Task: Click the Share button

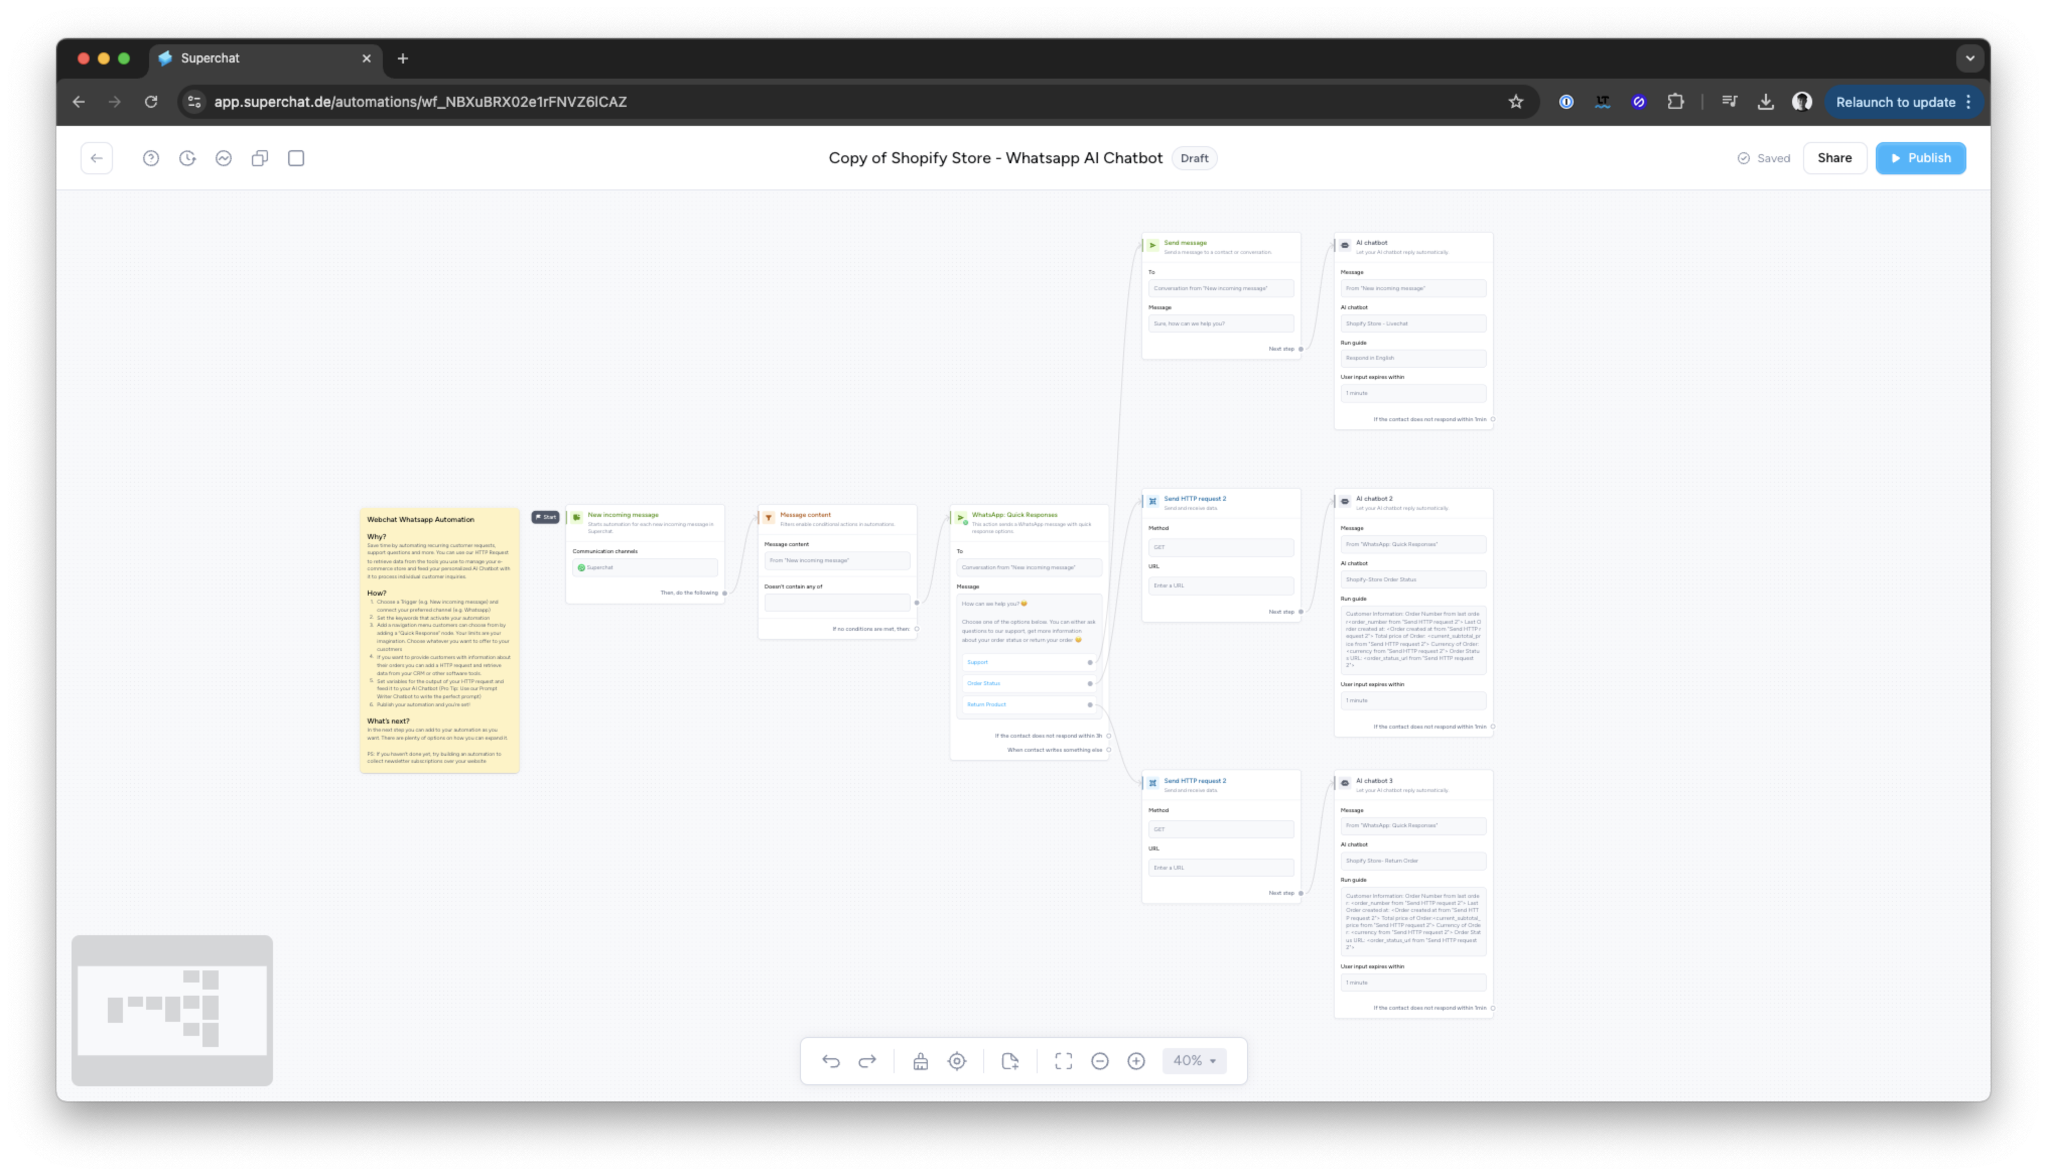Action: 1834,158
